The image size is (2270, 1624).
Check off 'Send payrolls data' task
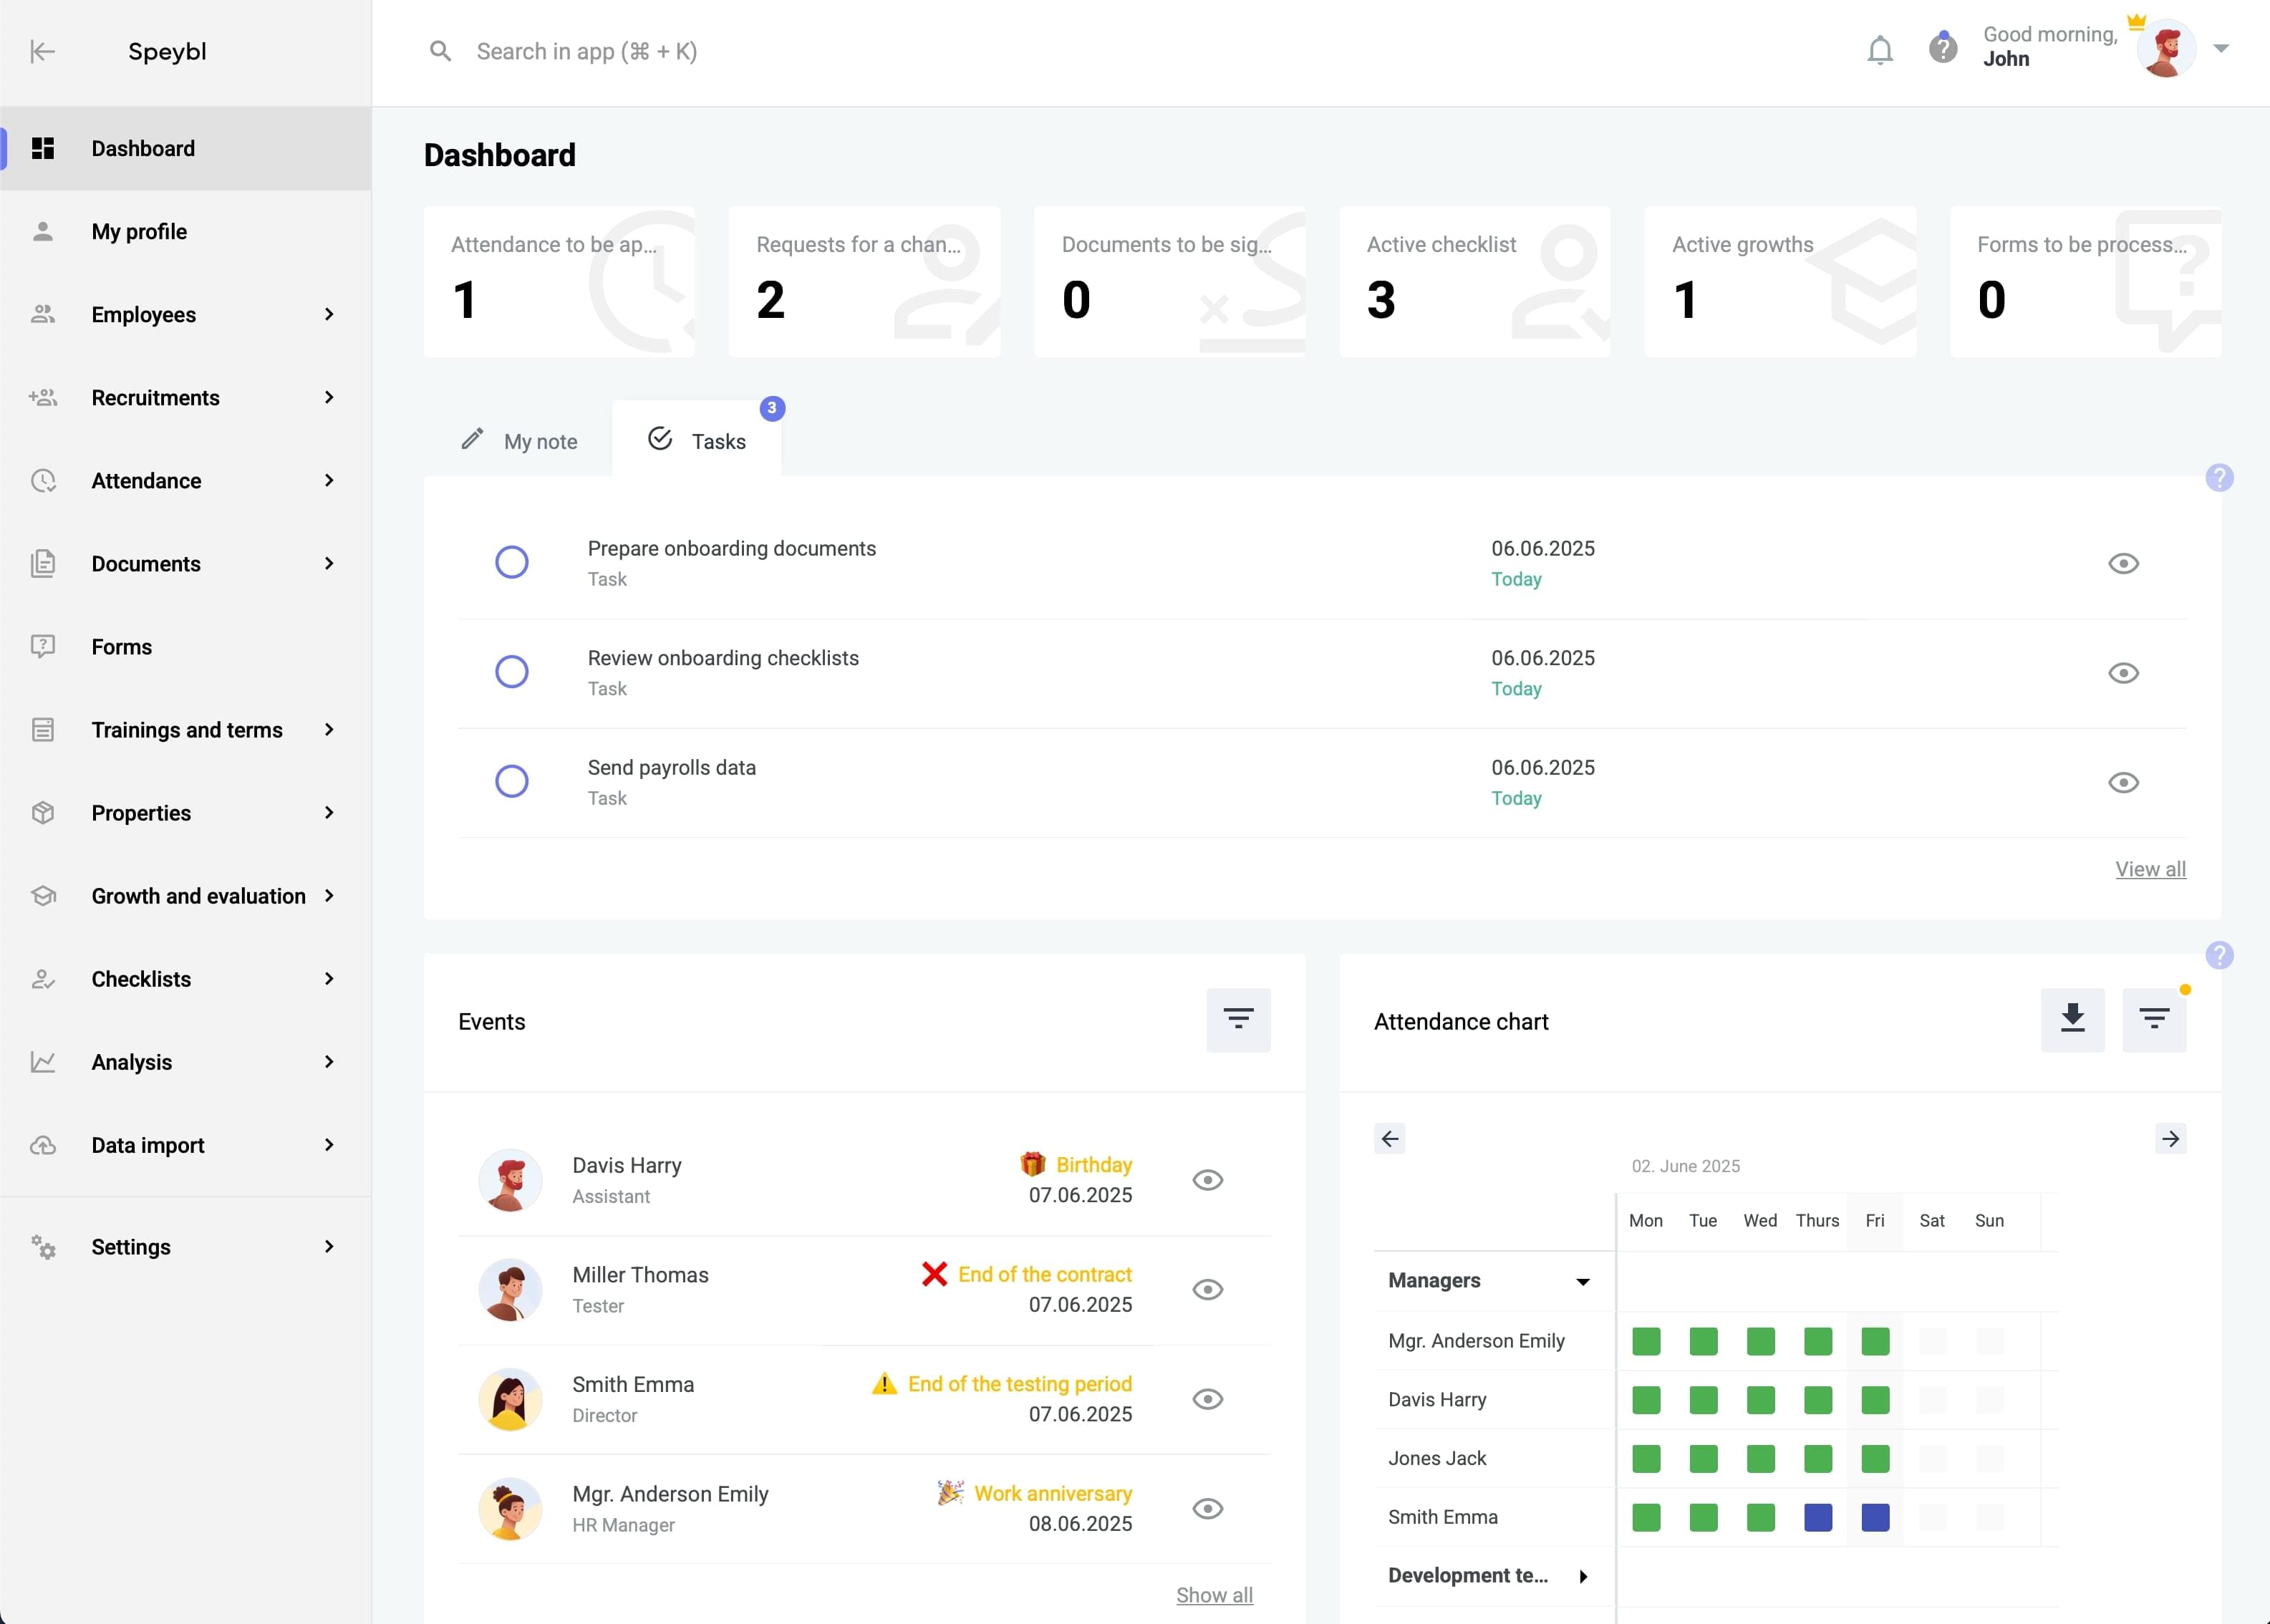pos(511,781)
